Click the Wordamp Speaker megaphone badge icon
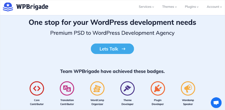The height and width of the screenshot is (110, 225). 188,88
